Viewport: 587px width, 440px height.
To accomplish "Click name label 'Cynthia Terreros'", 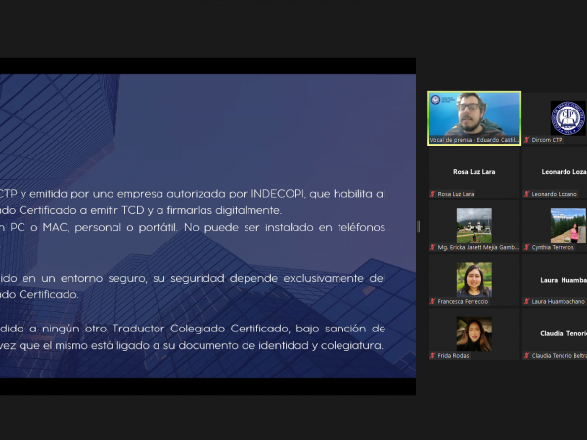I will (553, 247).
